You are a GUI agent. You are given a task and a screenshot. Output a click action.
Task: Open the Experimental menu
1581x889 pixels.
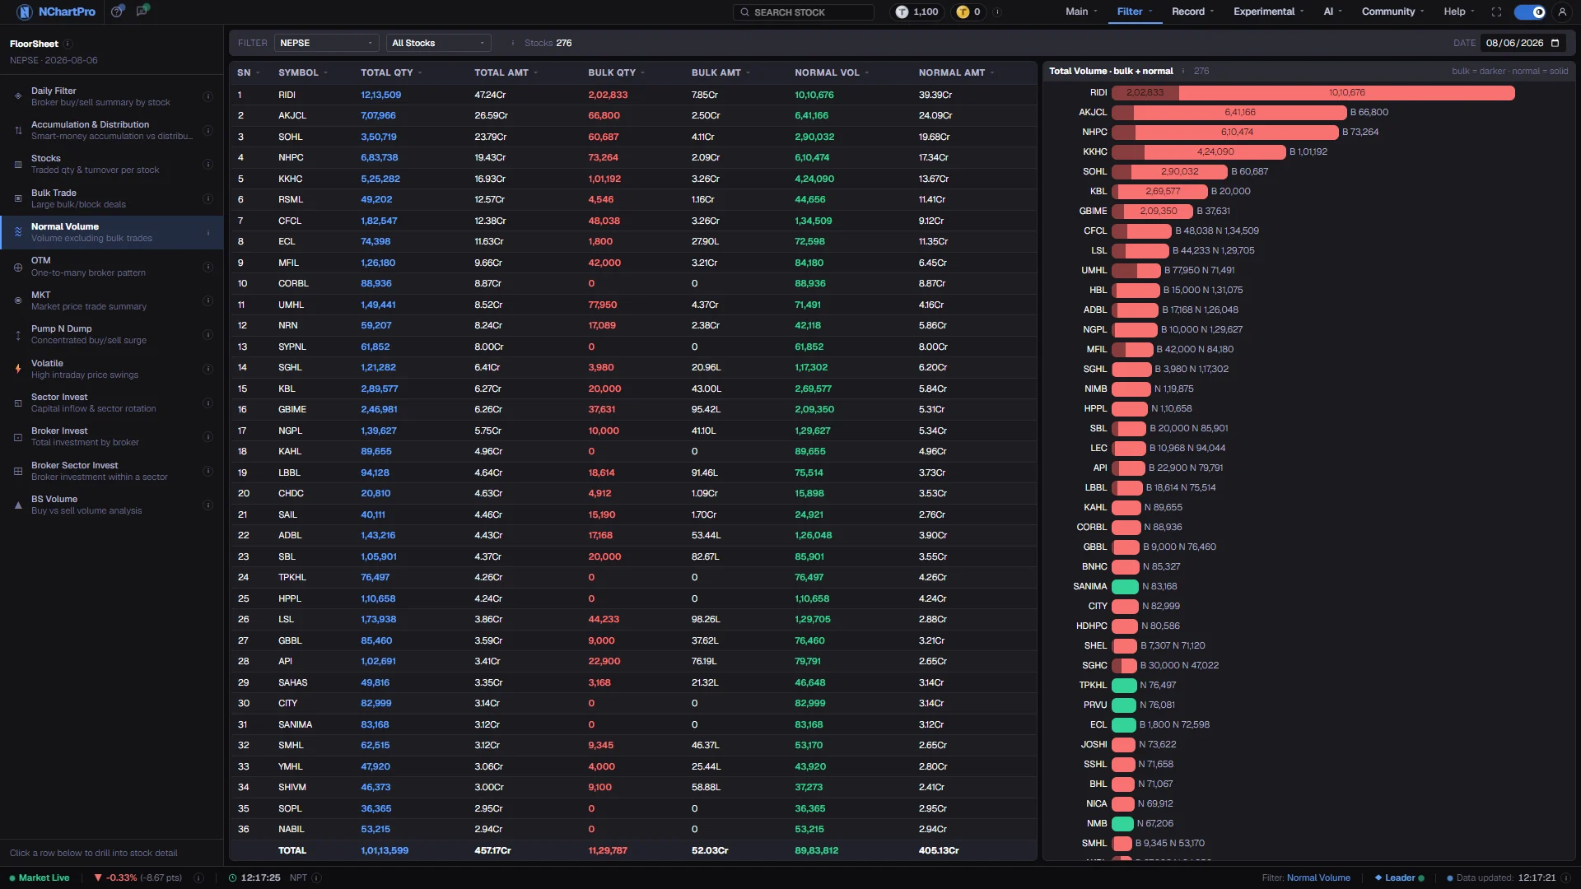(x=1269, y=12)
